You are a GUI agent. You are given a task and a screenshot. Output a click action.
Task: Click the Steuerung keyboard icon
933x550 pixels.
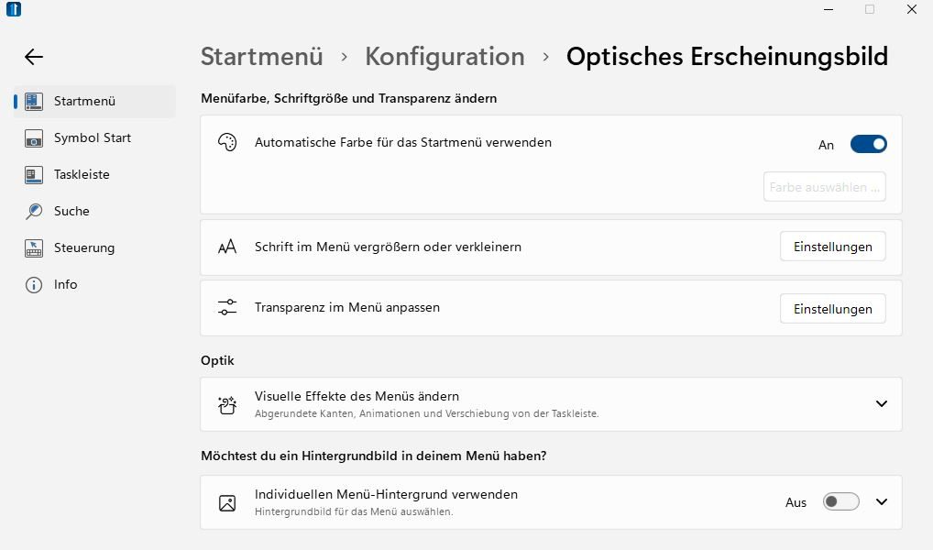point(34,247)
